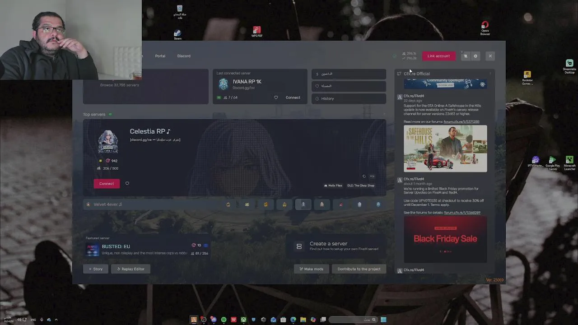Click Contribute to the project
Viewport: 578px width, 325px height.
[x=359, y=269]
